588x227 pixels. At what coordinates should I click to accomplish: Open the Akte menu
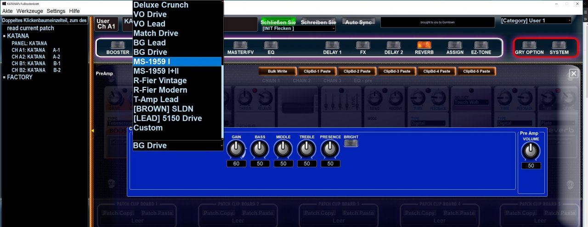pos(8,11)
